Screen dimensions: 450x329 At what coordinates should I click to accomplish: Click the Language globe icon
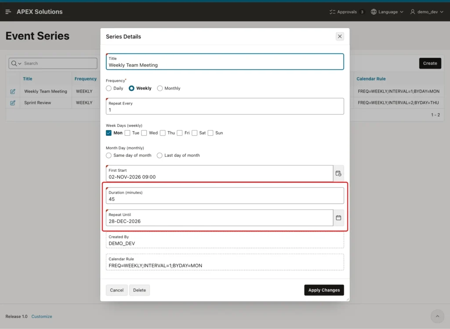(374, 12)
